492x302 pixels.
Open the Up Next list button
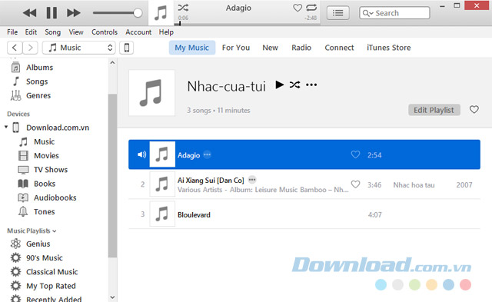pyautogui.click(x=338, y=13)
